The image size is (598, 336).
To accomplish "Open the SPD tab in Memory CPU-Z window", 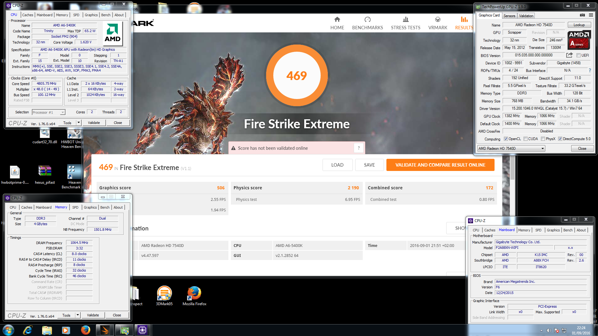I will pos(75,207).
